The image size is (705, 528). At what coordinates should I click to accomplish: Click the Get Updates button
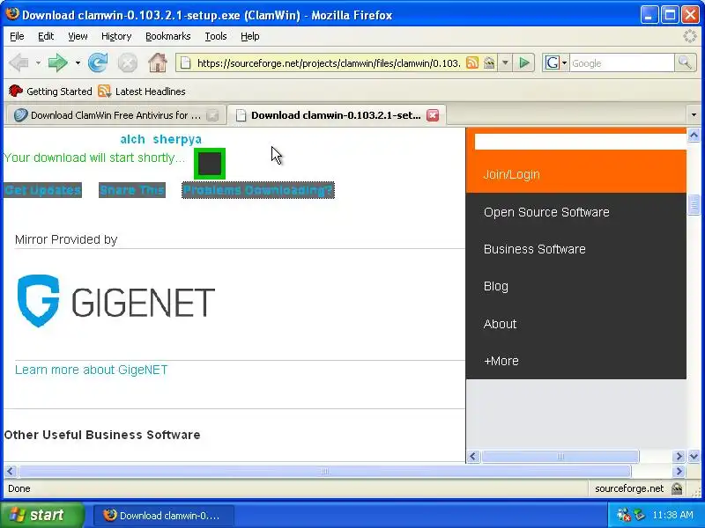click(43, 190)
